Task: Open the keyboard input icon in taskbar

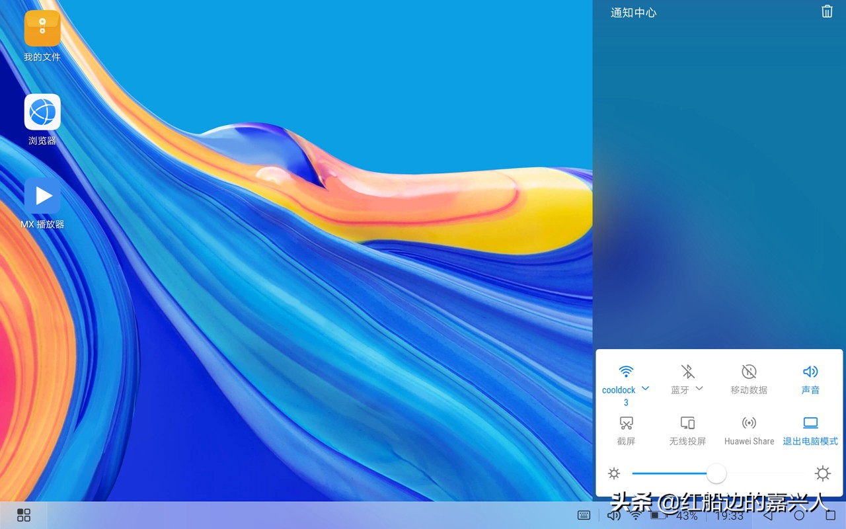Action: (x=584, y=515)
